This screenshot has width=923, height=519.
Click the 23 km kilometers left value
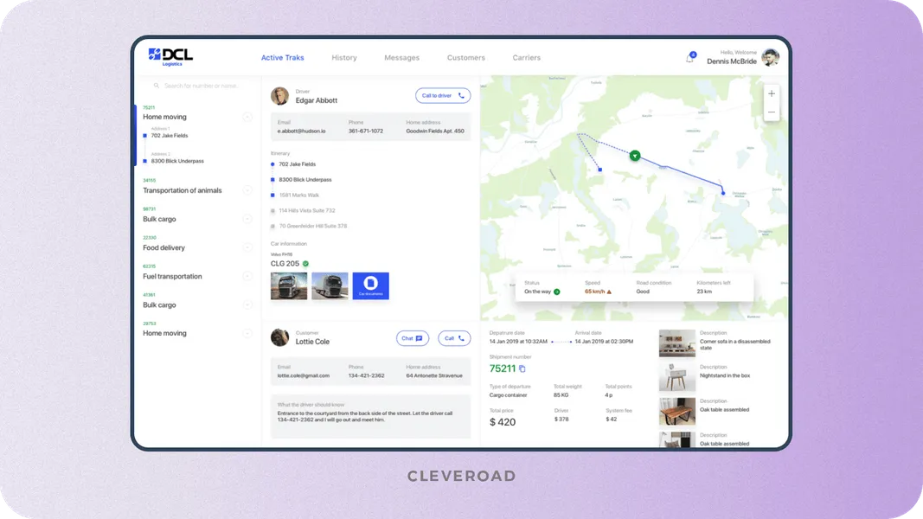tap(704, 292)
